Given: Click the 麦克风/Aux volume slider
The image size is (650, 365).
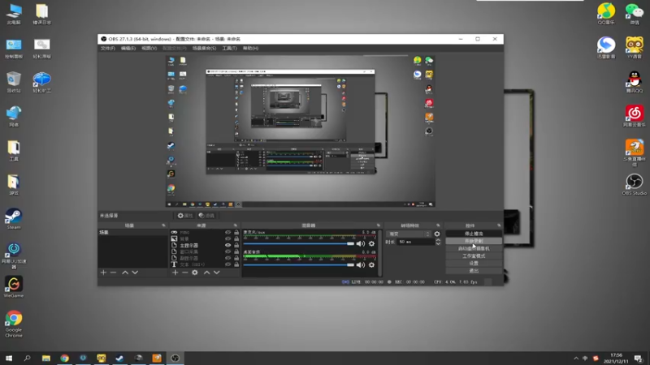Looking at the screenshot, I should click(298, 244).
